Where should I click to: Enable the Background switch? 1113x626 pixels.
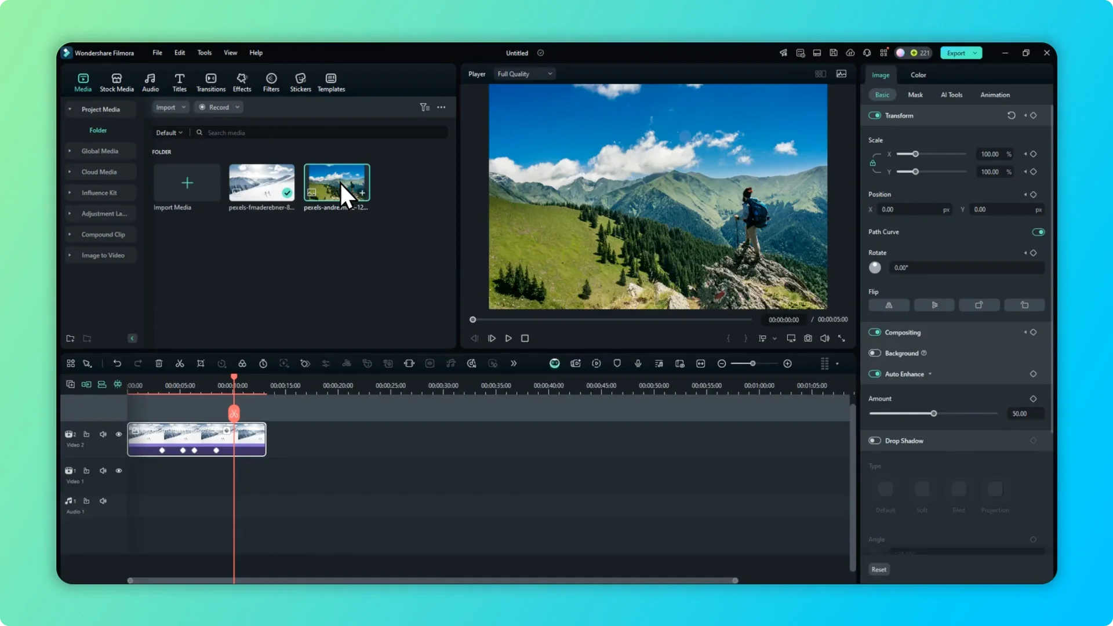coord(875,353)
